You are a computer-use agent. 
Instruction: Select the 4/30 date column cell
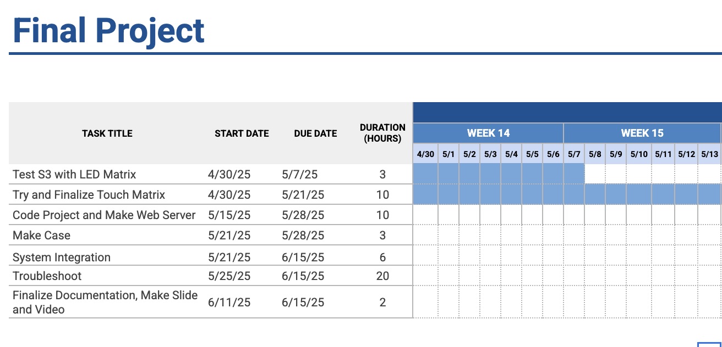(x=425, y=154)
